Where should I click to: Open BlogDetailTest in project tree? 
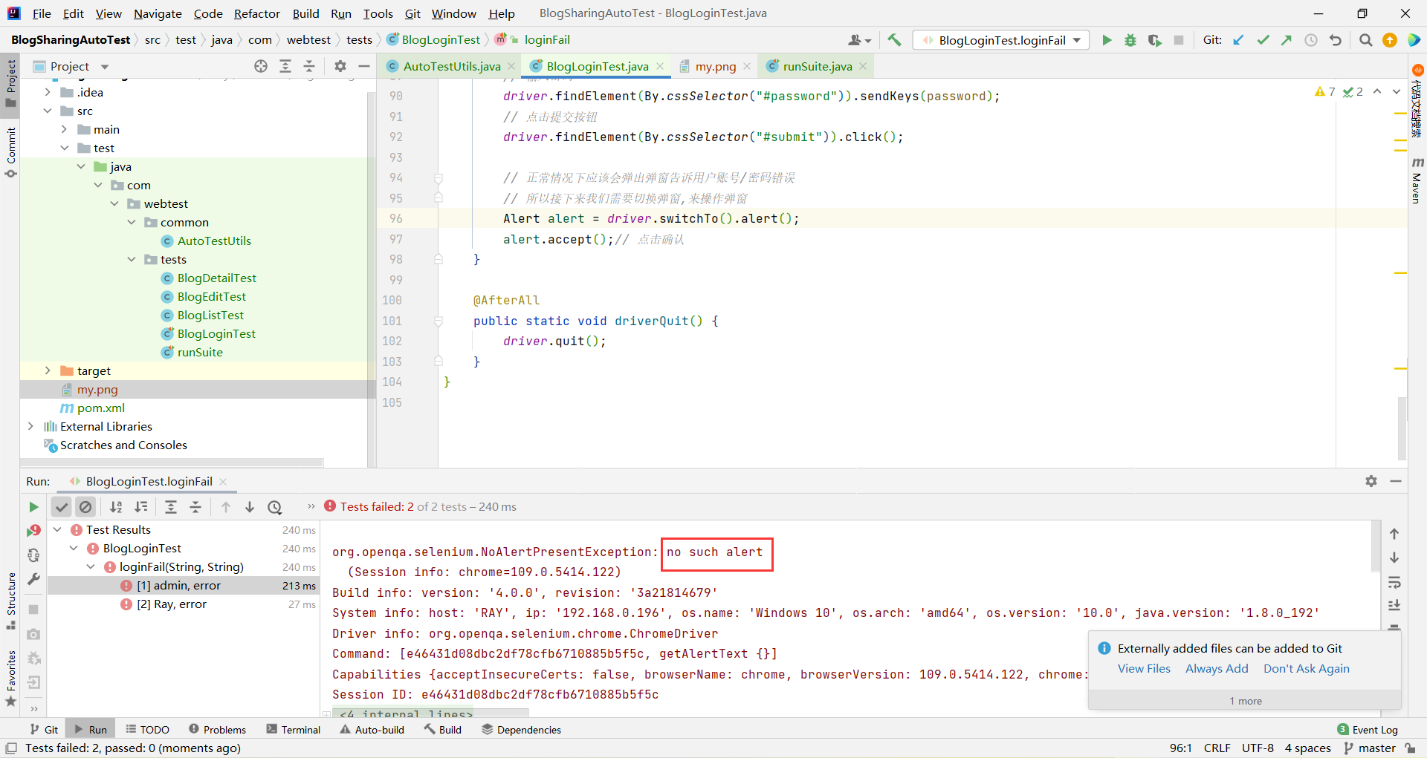coord(216,278)
